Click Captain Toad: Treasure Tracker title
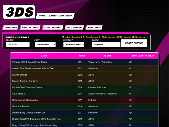 [27, 87]
